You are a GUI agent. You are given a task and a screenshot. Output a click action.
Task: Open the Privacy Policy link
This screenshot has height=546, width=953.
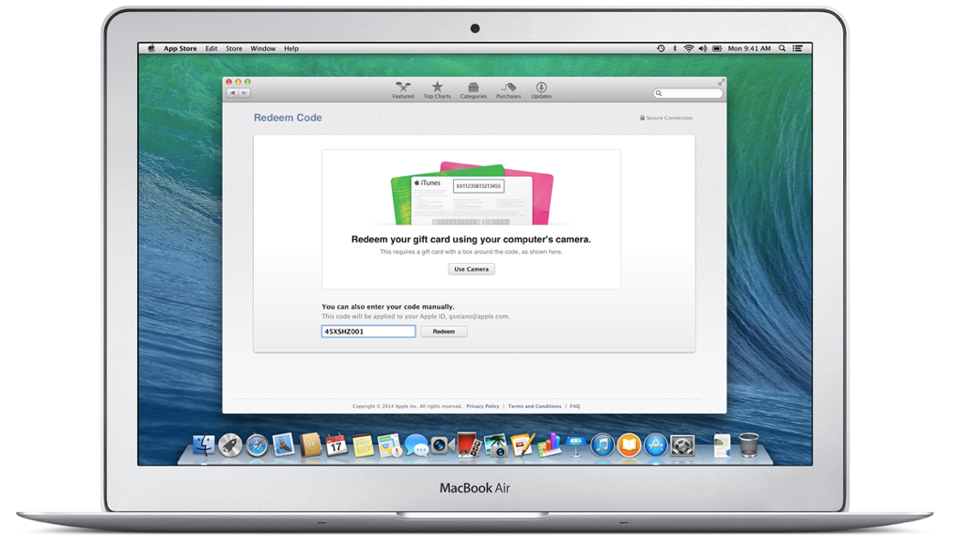pos(482,406)
